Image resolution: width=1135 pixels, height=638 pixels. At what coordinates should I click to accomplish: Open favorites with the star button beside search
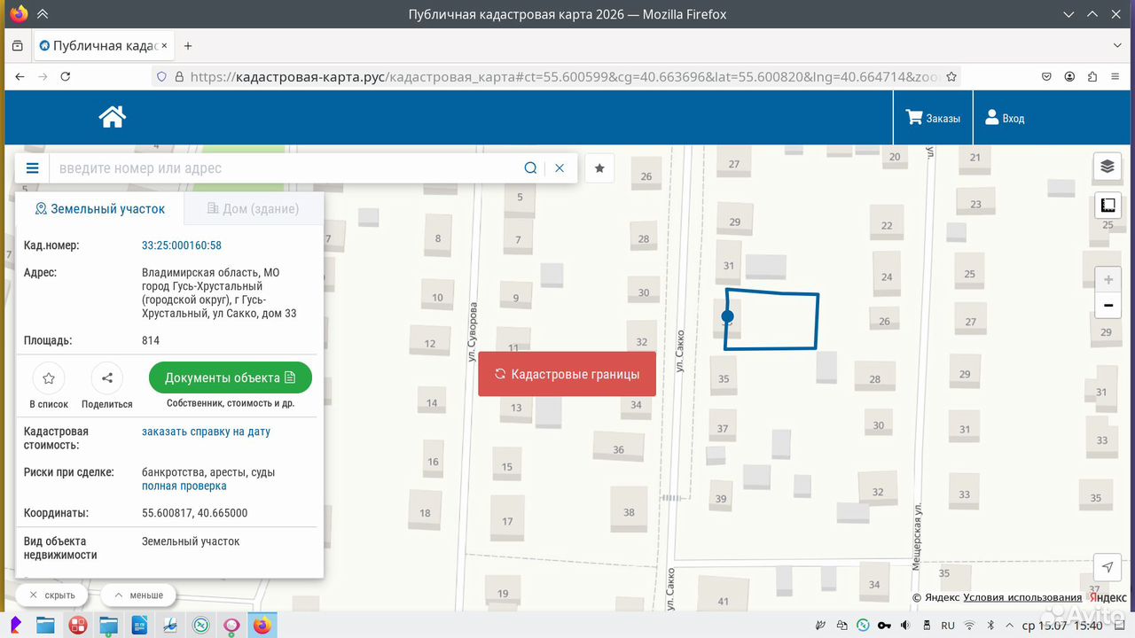click(599, 168)
